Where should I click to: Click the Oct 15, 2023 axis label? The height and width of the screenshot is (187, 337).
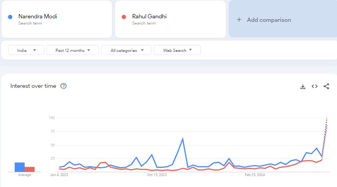(x=157, y=175)
